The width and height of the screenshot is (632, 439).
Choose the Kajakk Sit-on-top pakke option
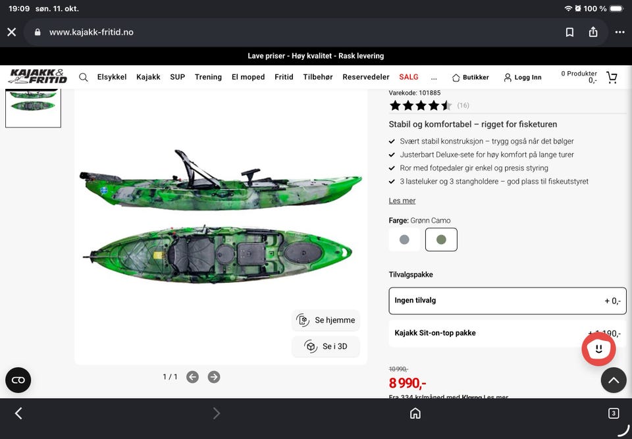point(508,334)
